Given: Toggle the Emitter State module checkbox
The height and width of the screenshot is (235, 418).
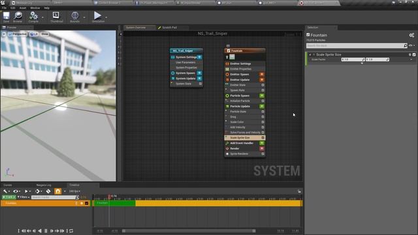Looking at the screenshot, I should click(263, 85).
